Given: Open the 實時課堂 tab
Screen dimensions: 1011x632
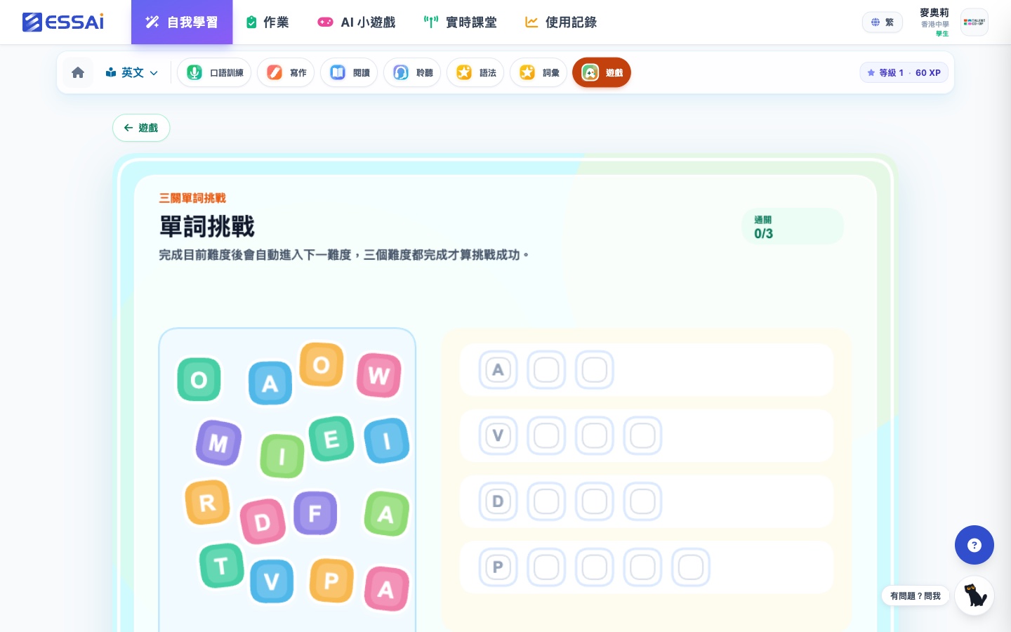Looking at the screenshot, I should point(461,22).
